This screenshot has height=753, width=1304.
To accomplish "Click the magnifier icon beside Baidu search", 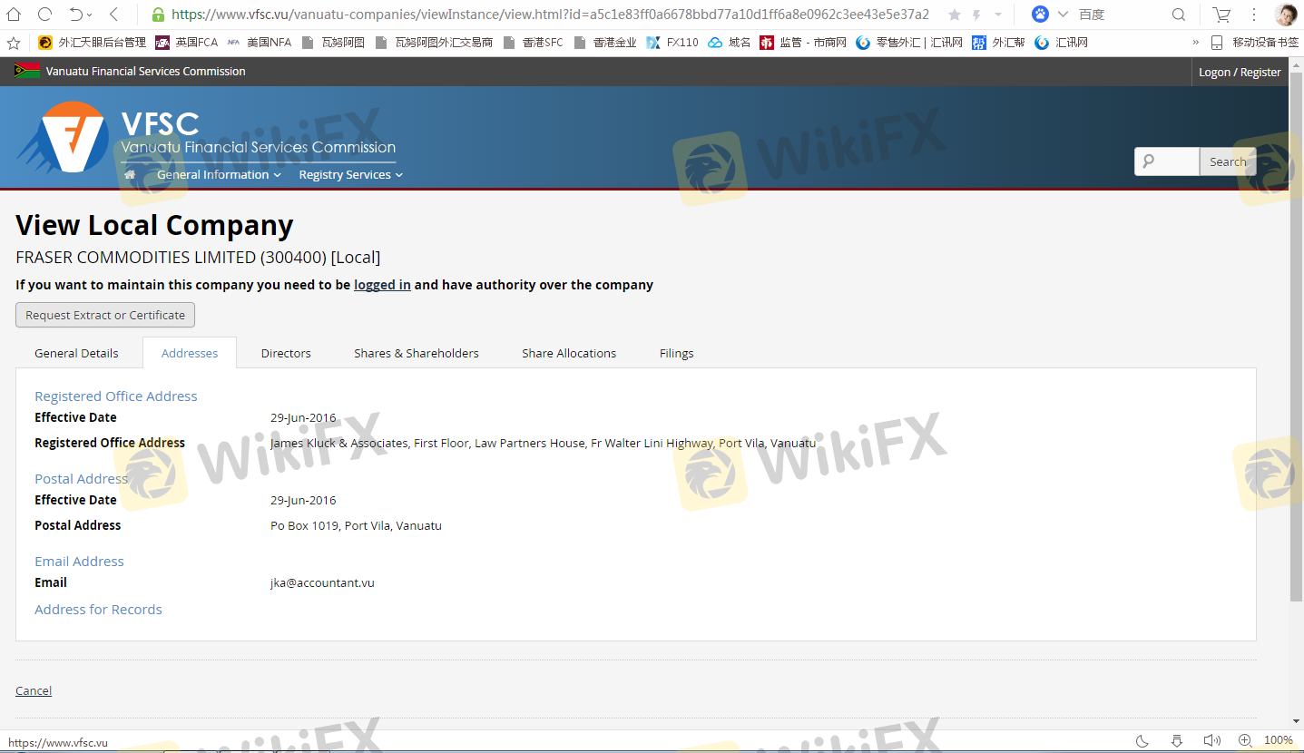I will [1179, 15].
